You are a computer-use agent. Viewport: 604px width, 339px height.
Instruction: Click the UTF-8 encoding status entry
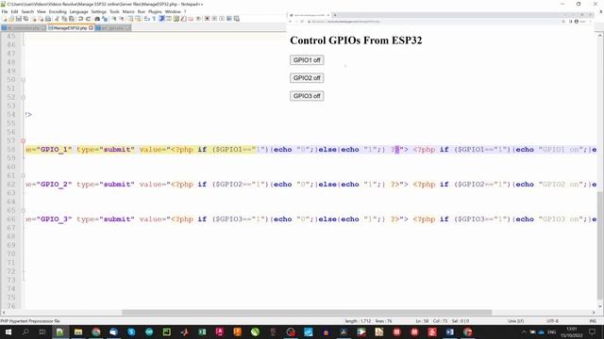pyautogui.click(x=552, y=321)
